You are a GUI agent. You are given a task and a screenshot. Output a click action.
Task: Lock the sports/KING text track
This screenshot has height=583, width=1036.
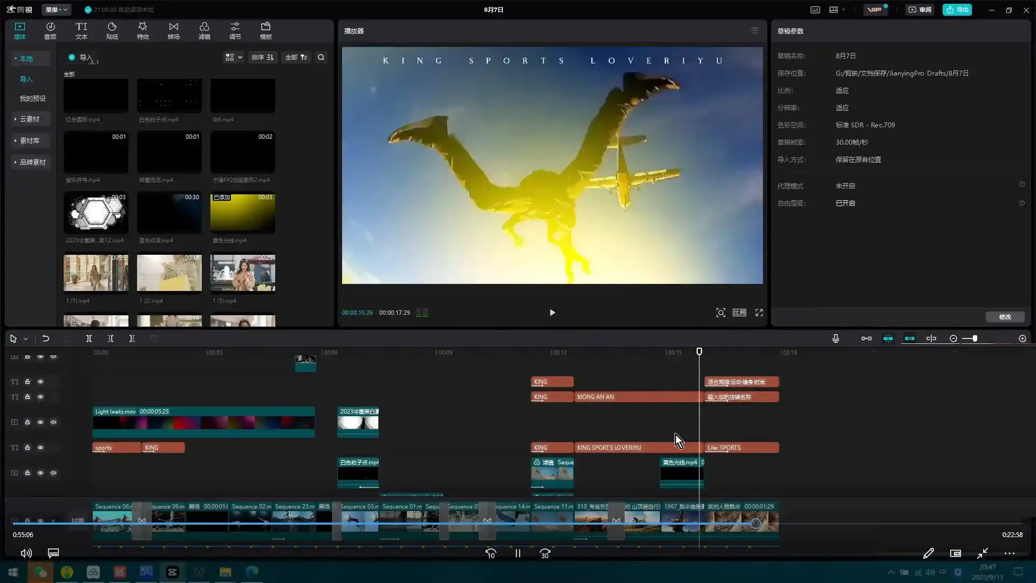click(x=28, y=448)
